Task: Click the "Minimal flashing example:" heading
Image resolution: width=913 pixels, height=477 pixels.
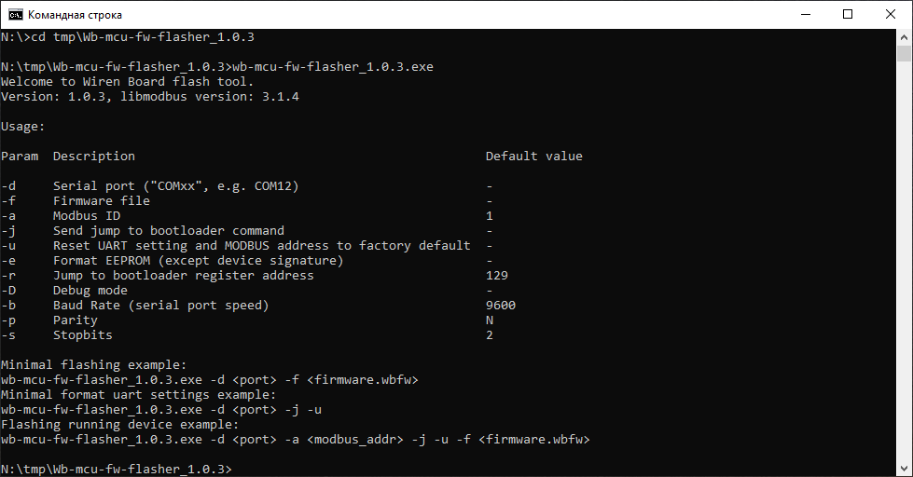Action: [93, 365]
